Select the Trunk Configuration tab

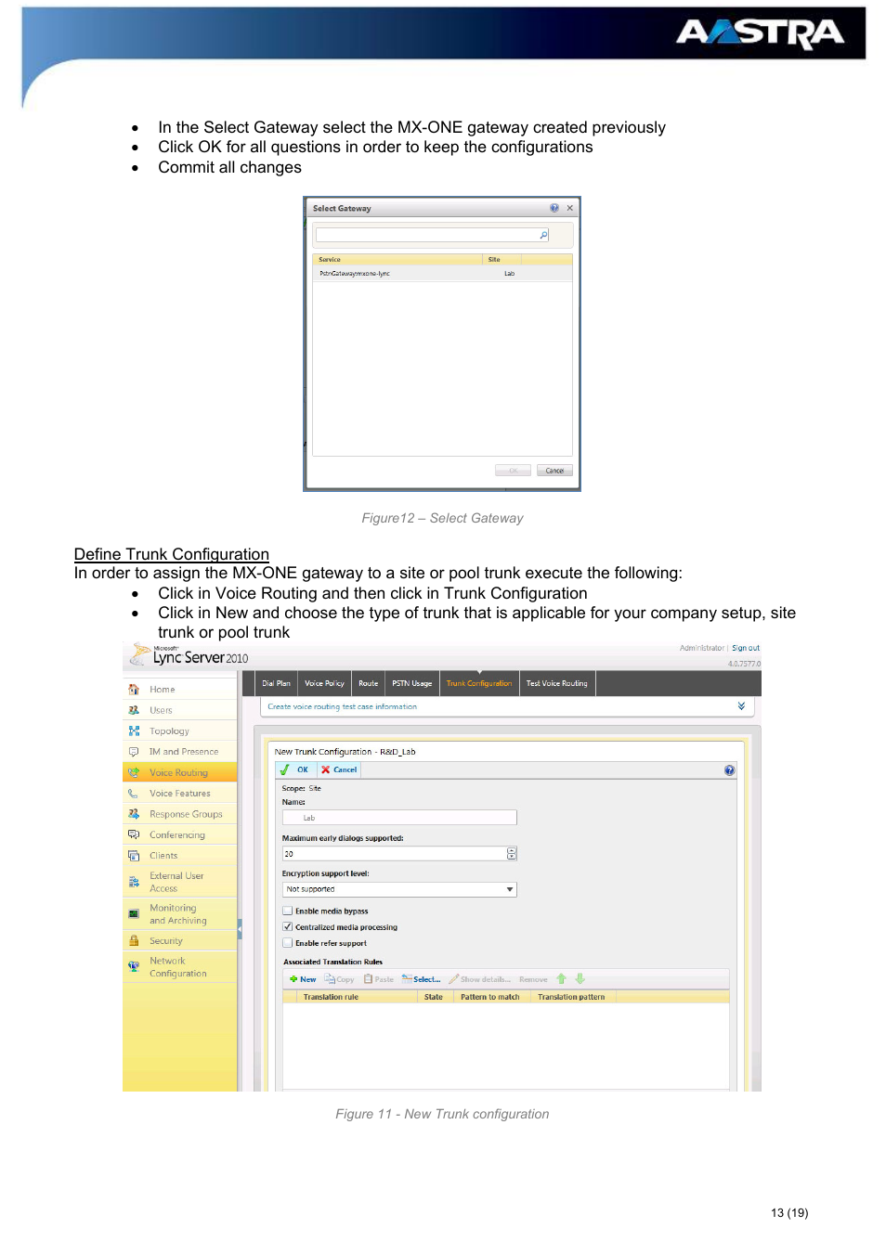[x=479, y=683]
